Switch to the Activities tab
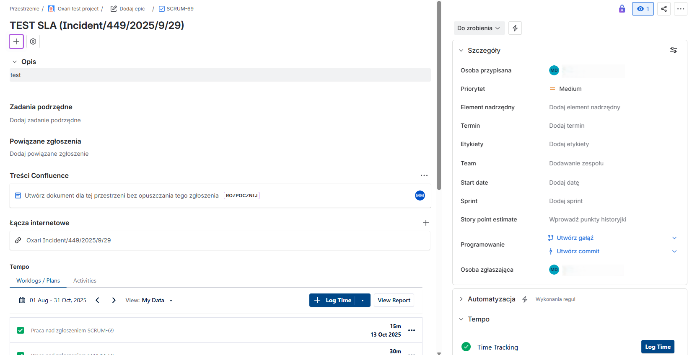Screen dimensions: 692x355 (85, 280)
